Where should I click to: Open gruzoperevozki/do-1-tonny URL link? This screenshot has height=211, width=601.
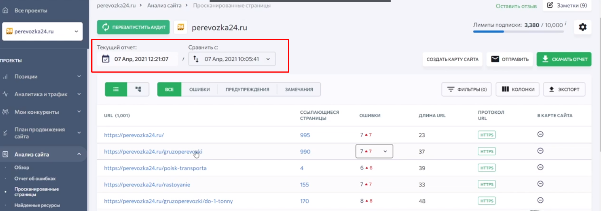168,201
